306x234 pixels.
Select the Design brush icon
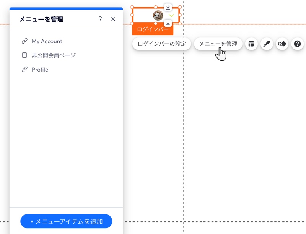pos(267,44)
